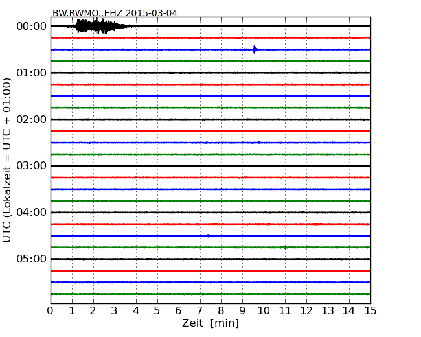Click x-axis tick label 0
The image size is (421, 337).
pyautogui.click(x=51, y=311)
